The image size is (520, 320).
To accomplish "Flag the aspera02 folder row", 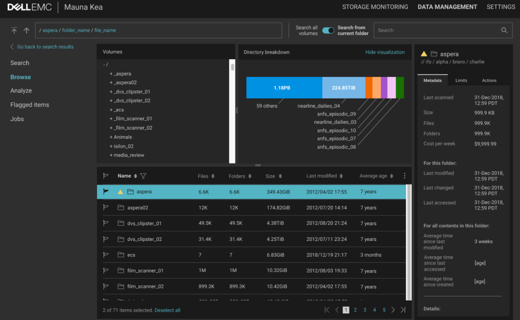I will [106, 208].
